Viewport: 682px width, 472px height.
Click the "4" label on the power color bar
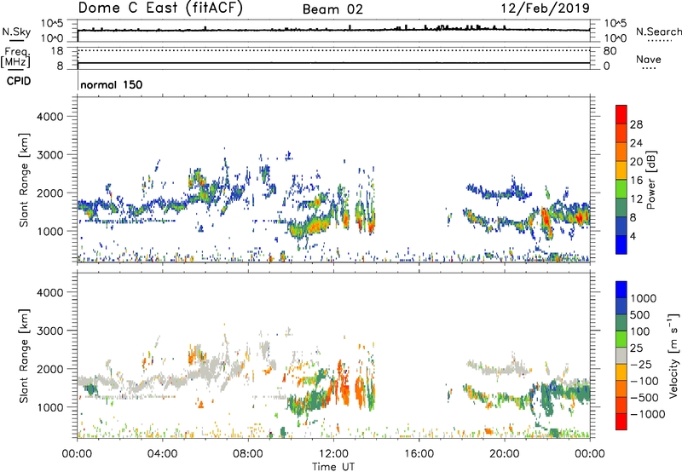point(633,236)
